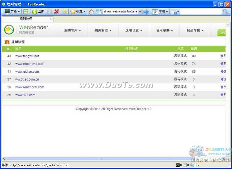Click the 标识 value 86

pos(194,71)
